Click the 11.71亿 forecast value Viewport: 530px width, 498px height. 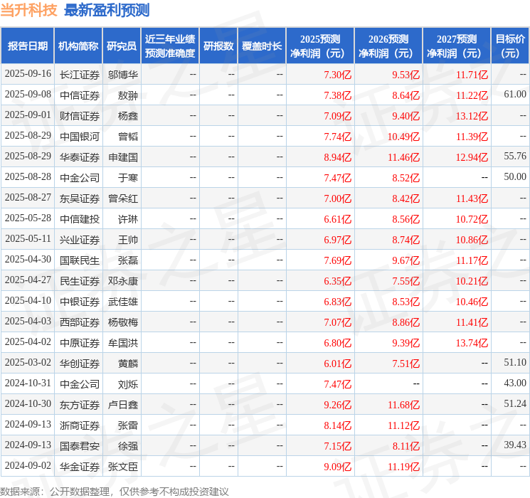coord(472,75)
